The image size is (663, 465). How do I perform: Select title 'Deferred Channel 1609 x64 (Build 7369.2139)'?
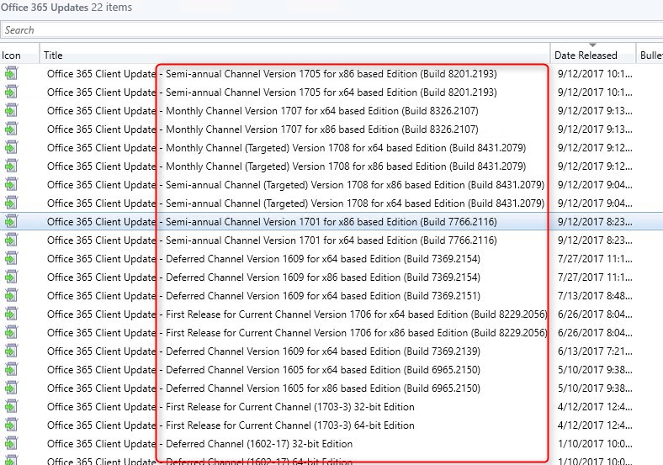(x=264, y=351)
